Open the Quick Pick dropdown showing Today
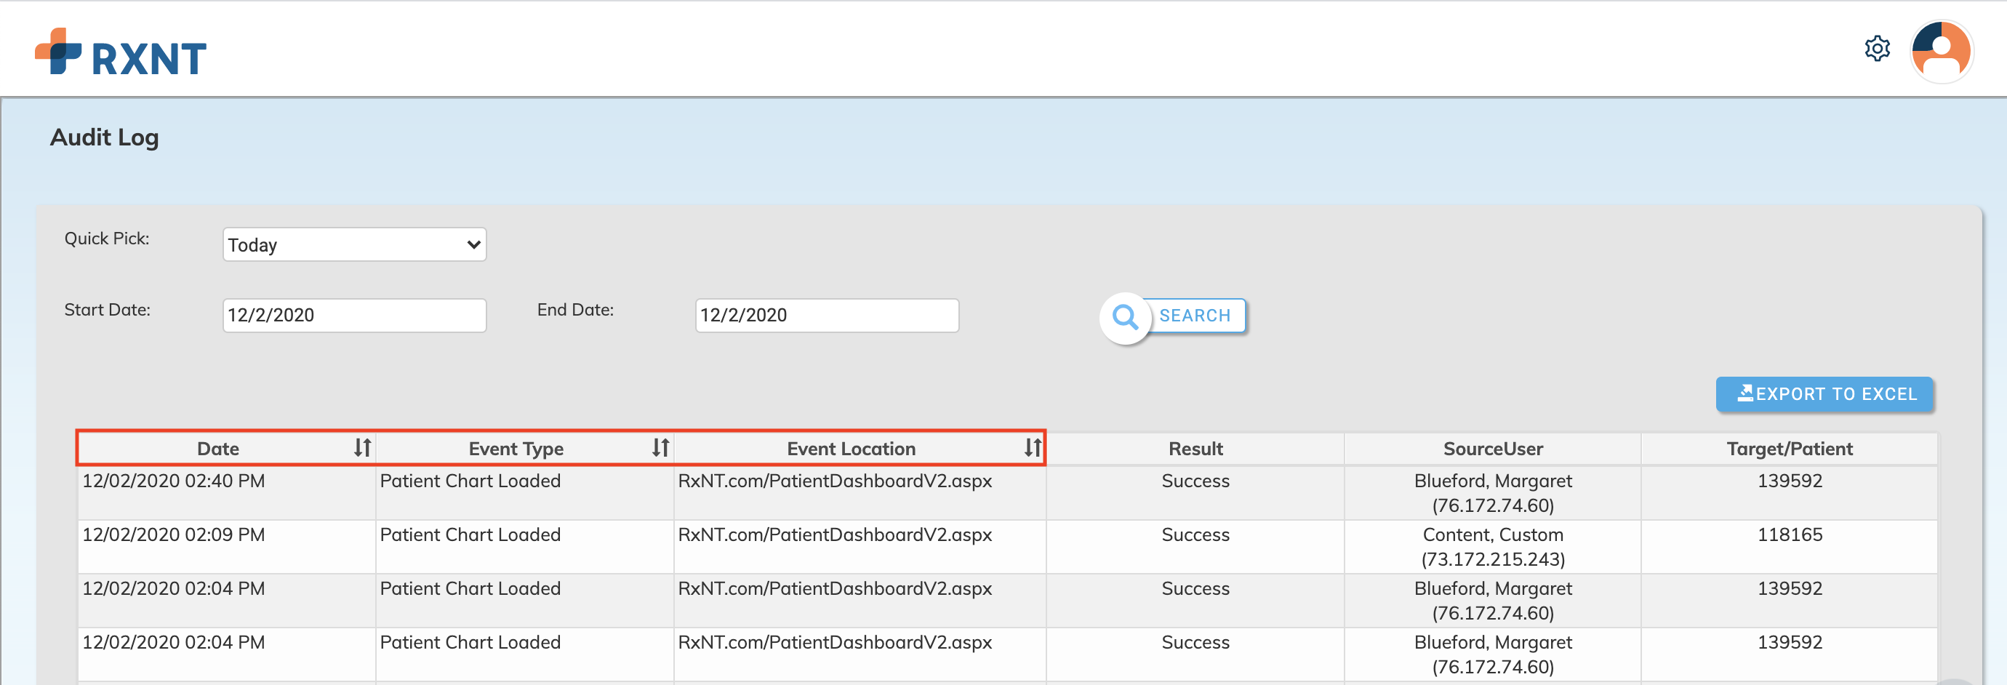 (x=355, y=245)
